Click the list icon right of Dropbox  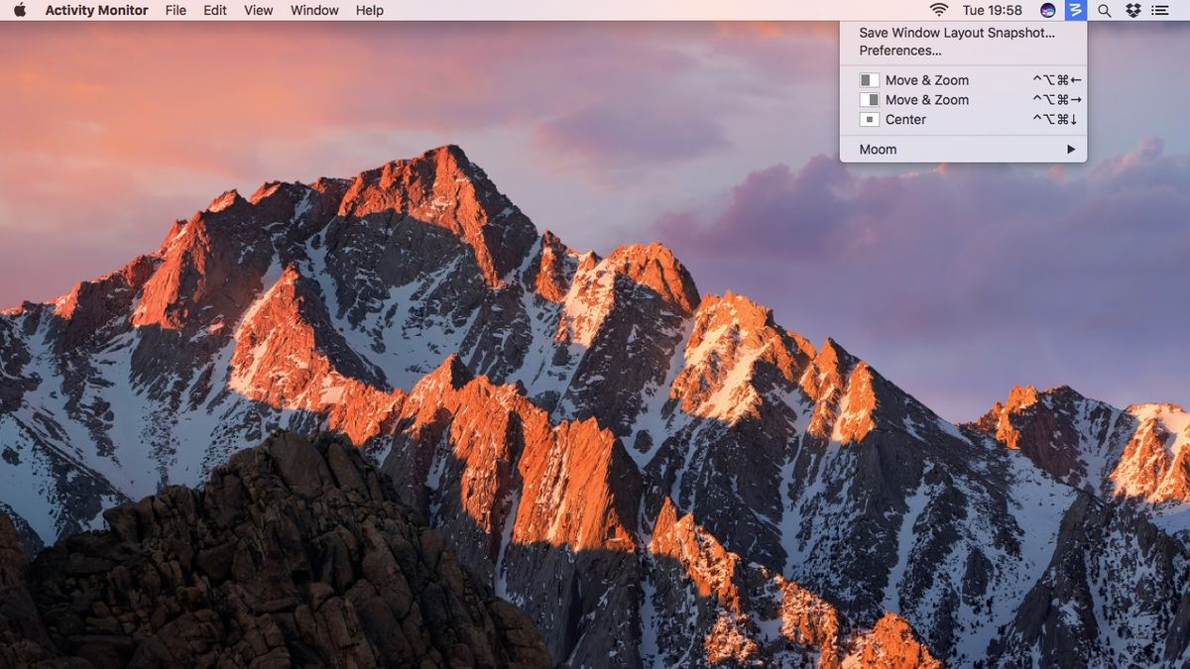click(x=1158, y=10)
